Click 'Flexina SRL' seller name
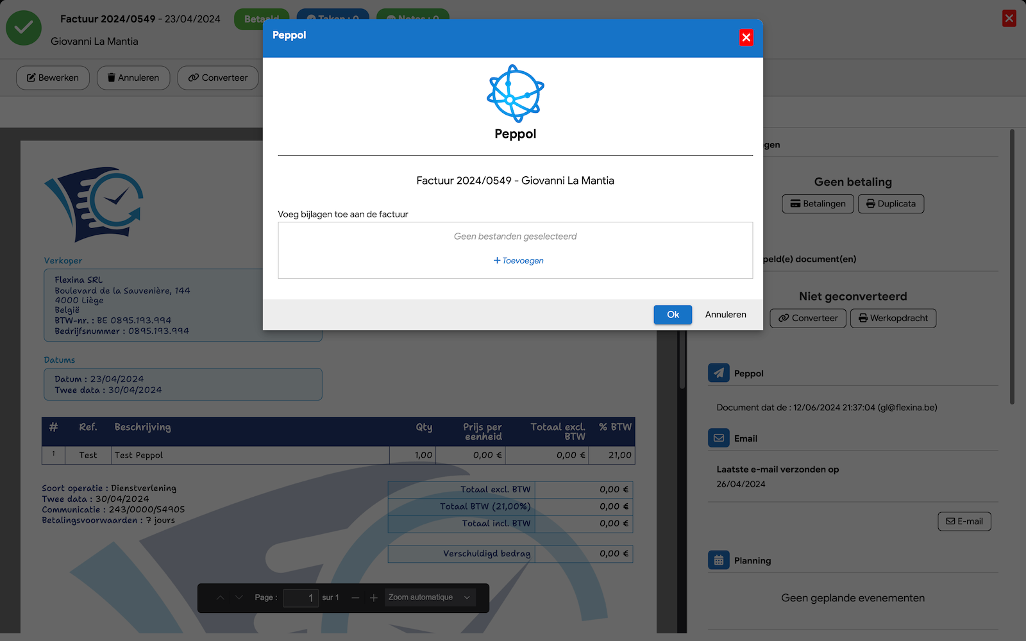1026x641 pixels. [79, 280]
